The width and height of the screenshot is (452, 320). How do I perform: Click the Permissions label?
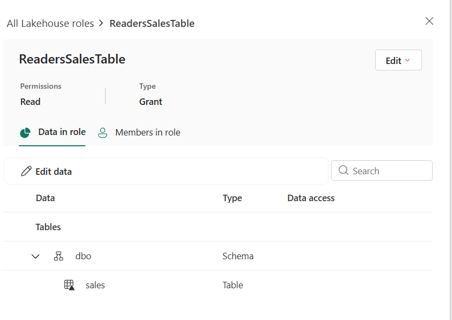point(41,86)
